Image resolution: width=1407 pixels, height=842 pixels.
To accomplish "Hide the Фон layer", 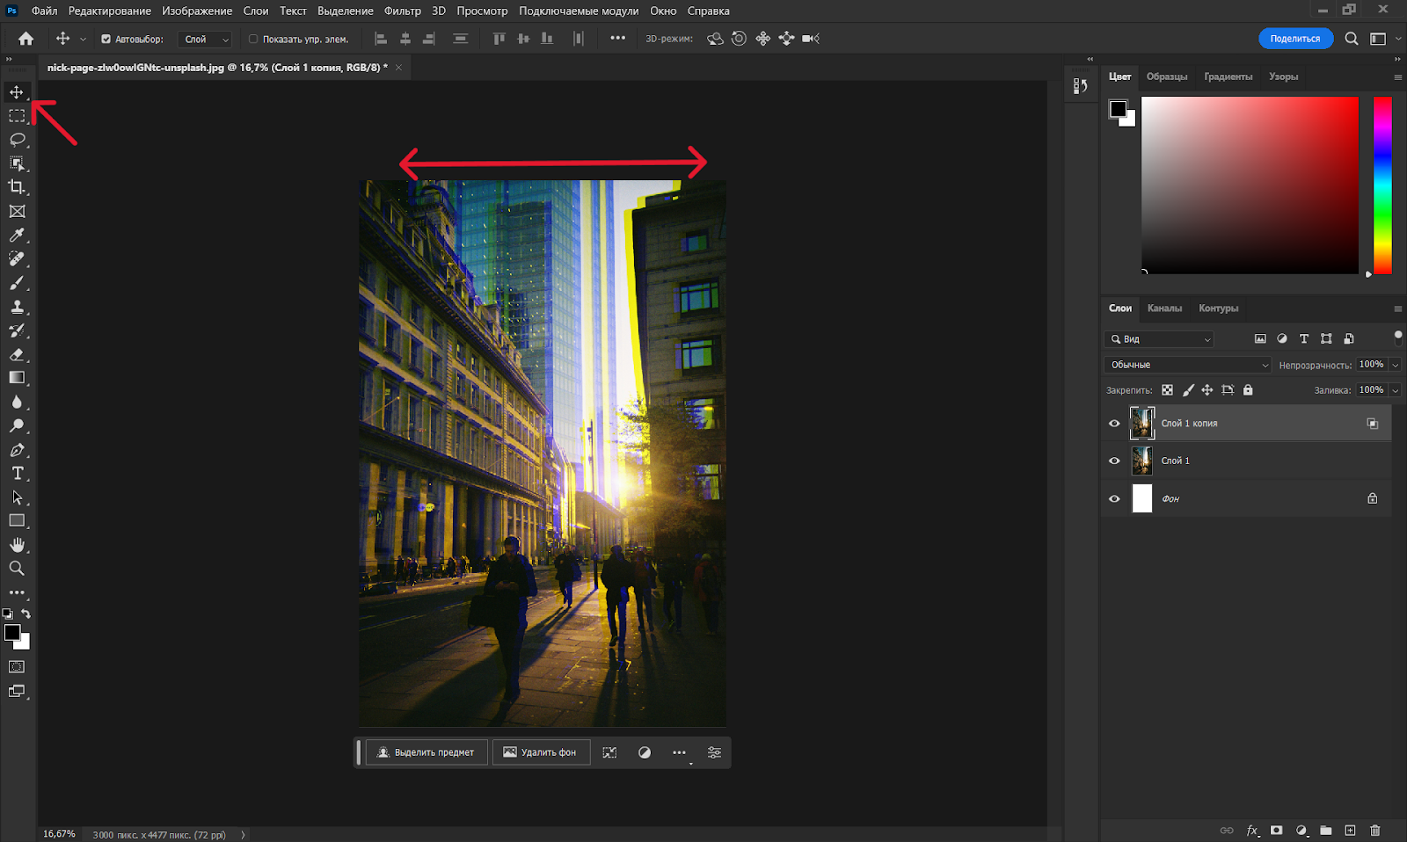I will coord(1114,498).
